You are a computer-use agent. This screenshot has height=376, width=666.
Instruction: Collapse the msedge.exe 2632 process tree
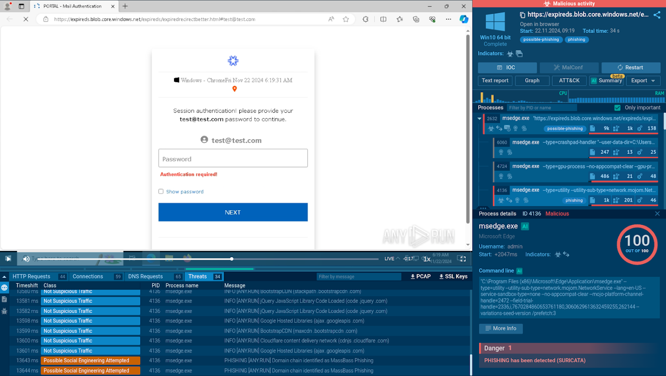(480, 118)
